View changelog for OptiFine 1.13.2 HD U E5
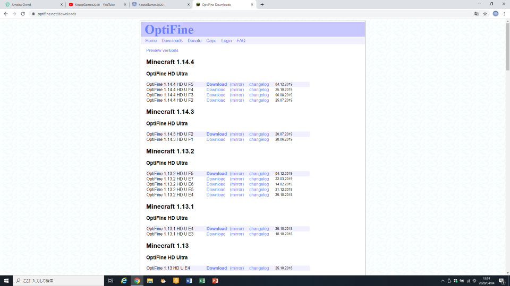The height and width of the screenshot is (286, 510). pyautogui.click(x=259, y=190)
